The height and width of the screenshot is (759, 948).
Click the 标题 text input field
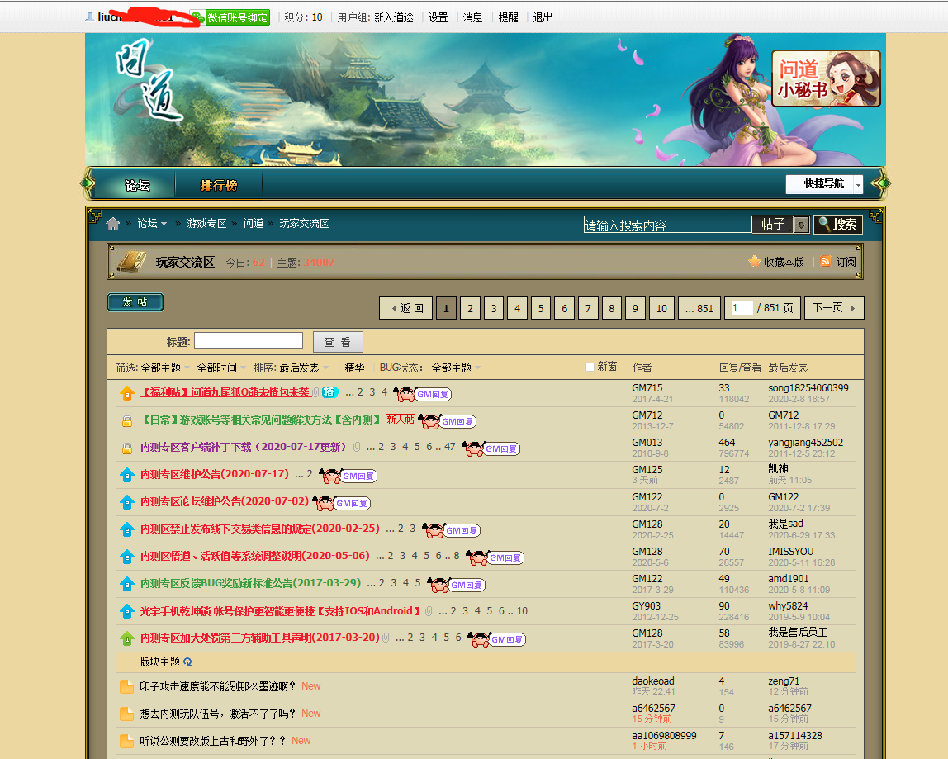coord(249,340)
